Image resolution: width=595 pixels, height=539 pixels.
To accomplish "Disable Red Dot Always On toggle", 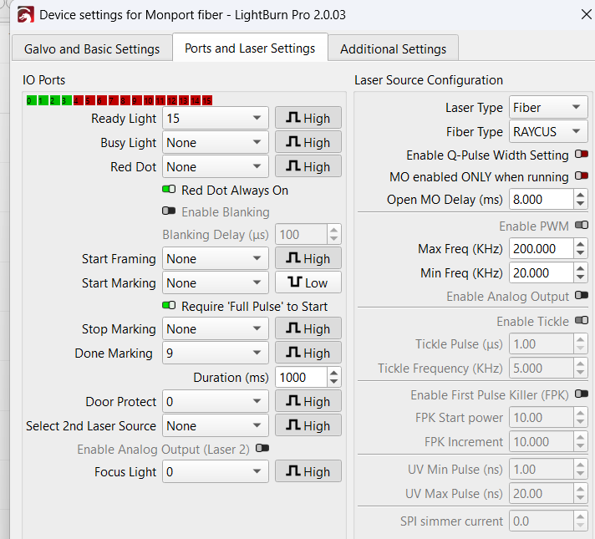I will 169,191.
